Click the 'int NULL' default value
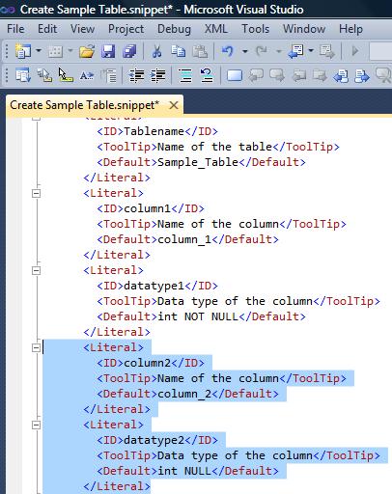The height and width of the screenshot is (494, 392). click(x=184, y=471)
